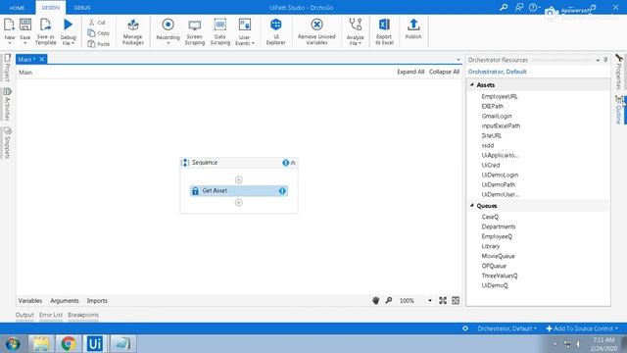The width and height of the screenshot is (627, 353).
Task: Choose Save as Template
Action: coord(46,30)
